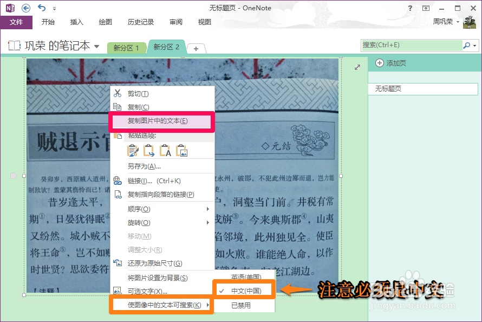
Task: Expand page to full view icon
Action: point(357,67)
